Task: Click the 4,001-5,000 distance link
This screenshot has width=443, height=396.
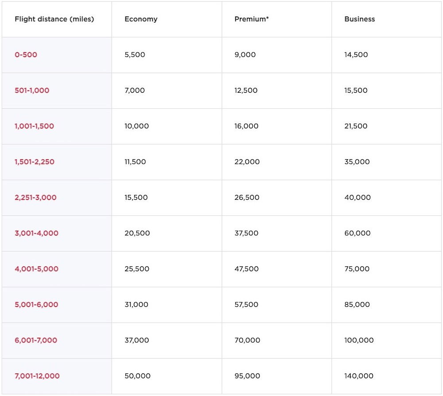Action: pos(36,269)
